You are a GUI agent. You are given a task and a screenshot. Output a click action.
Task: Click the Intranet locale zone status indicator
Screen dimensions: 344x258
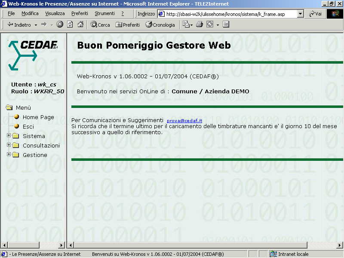click(x=289, y=254)
